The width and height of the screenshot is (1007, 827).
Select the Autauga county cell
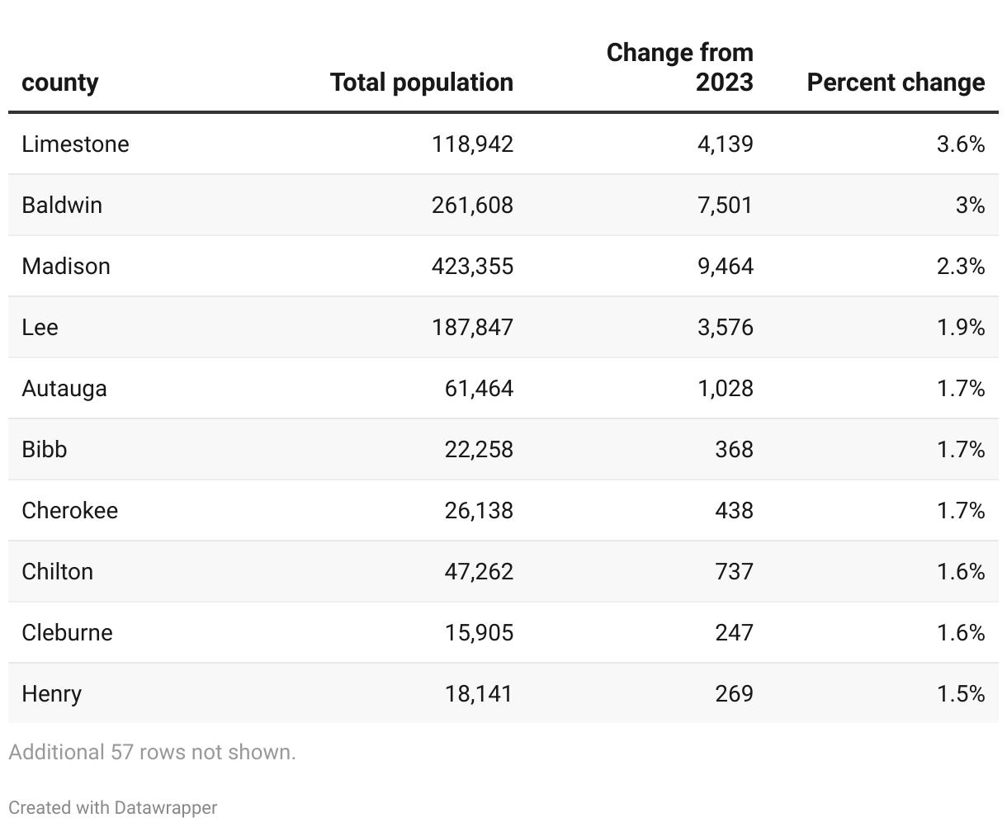(x=64, y=389)
